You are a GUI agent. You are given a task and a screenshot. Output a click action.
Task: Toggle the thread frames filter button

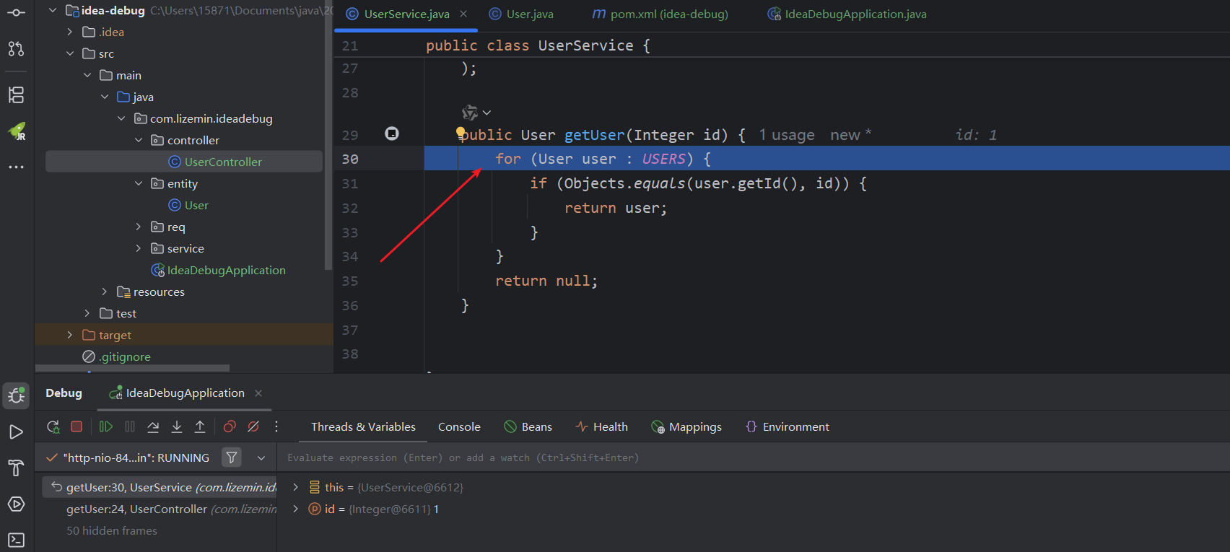(232, 457)
